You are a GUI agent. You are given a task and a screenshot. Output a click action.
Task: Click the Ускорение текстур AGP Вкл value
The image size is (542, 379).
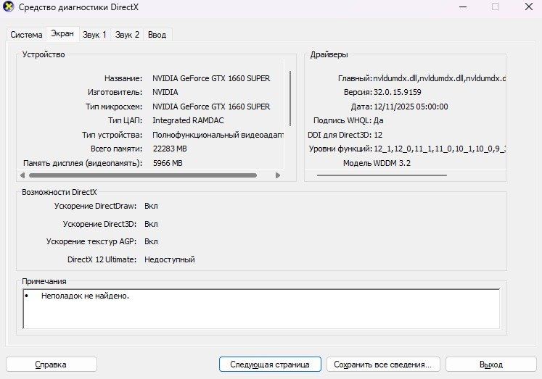pyautogui.click(x=151, y=241)
